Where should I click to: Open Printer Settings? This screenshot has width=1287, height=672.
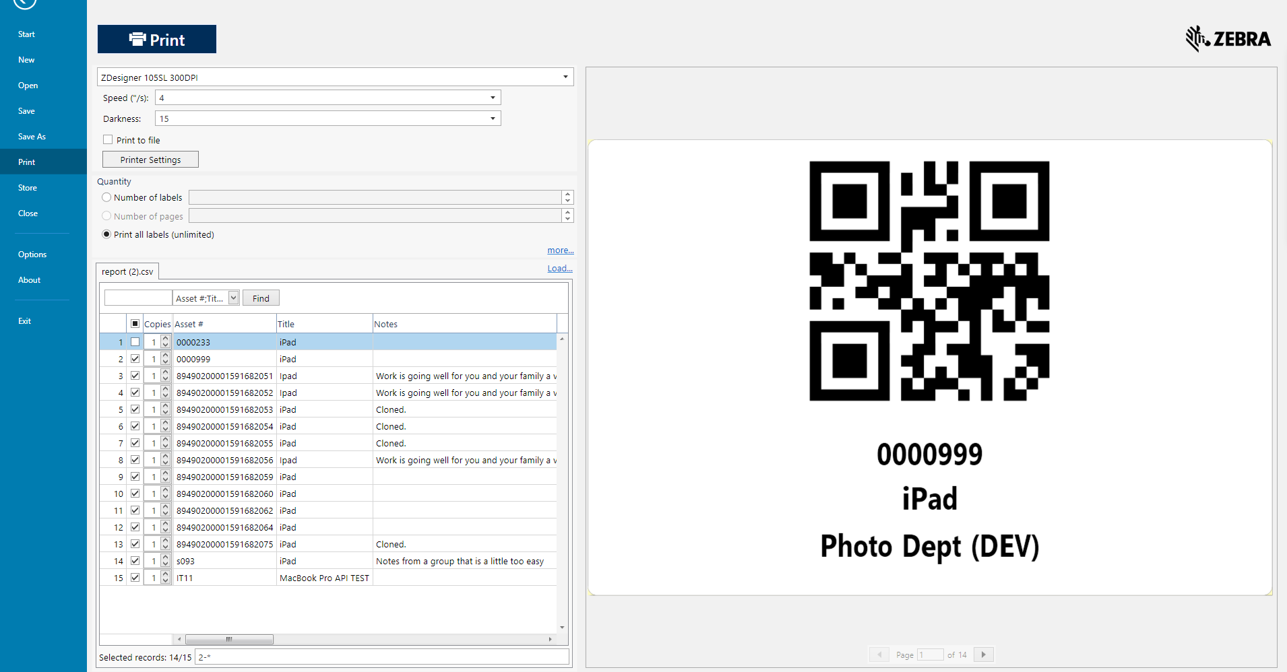(150, 160)
